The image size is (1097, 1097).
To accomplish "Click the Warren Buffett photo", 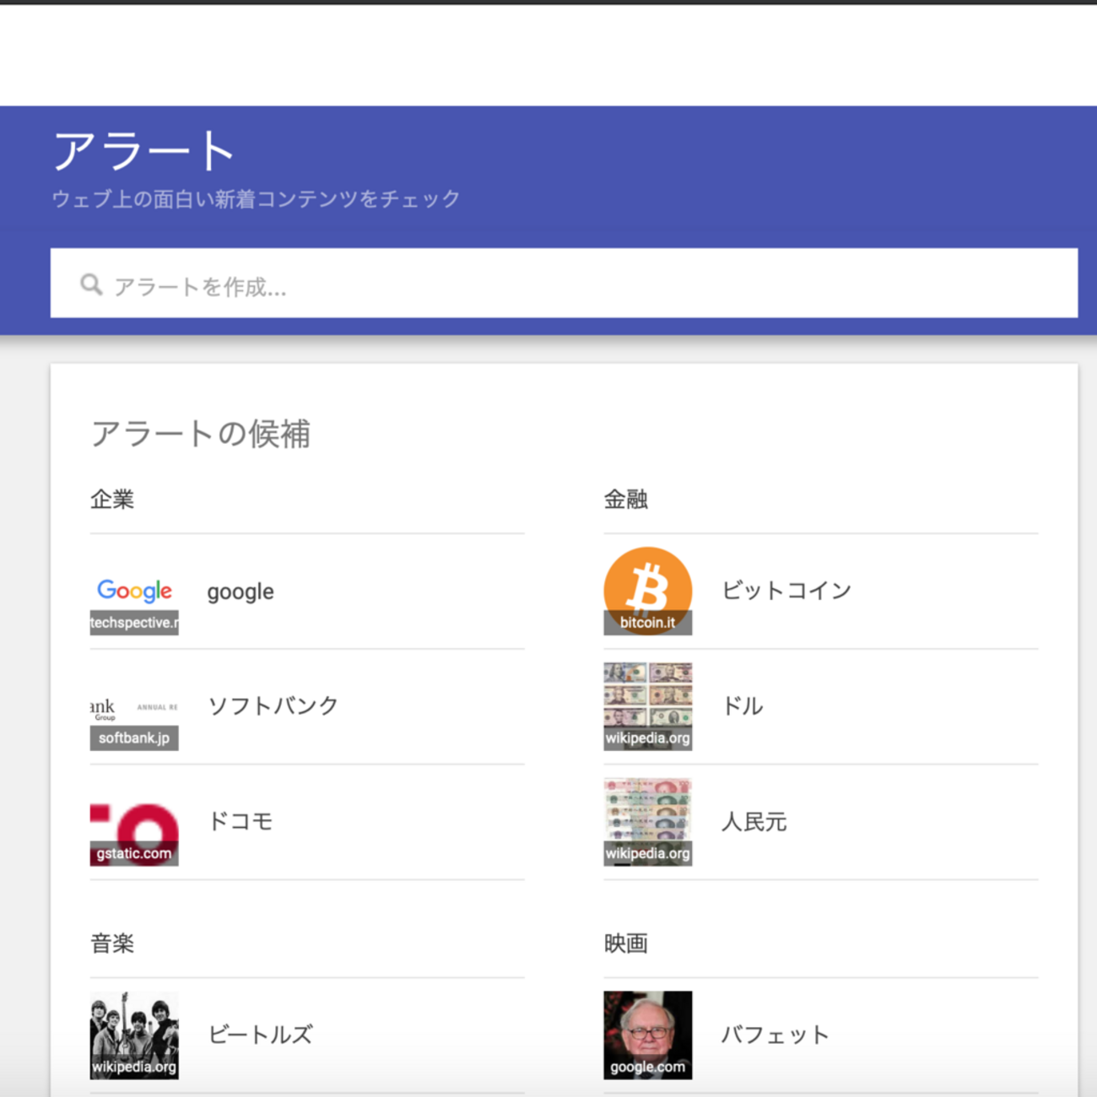I will click(x=647, y=1035).
